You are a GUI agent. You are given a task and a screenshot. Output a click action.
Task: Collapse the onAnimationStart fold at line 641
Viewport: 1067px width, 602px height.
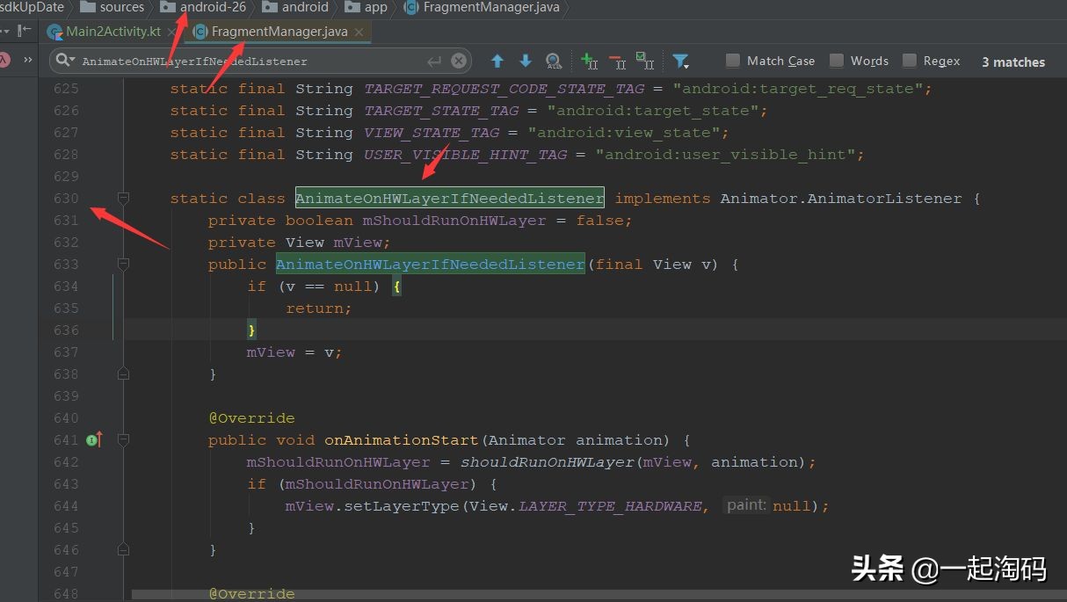pyautogui.click(x=123, y=440)
